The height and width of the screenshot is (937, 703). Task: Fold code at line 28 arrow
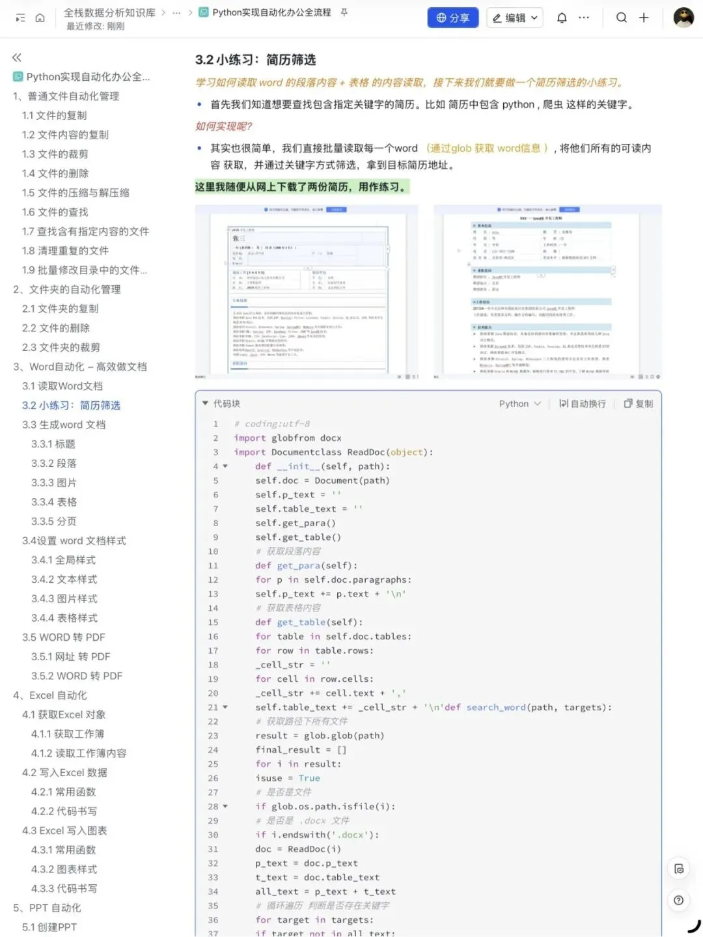click(x=225, y=806)
